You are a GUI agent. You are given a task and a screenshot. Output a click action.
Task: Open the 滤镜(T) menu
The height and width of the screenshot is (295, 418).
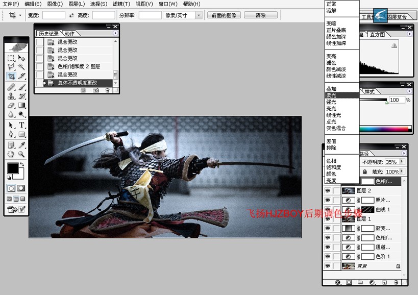point(121,4)
